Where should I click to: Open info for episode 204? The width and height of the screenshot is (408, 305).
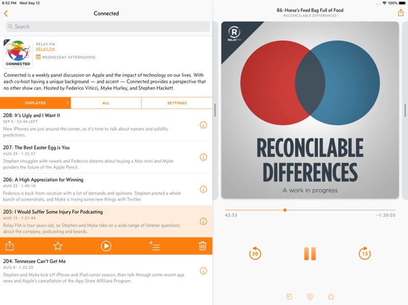click(203, 271)
